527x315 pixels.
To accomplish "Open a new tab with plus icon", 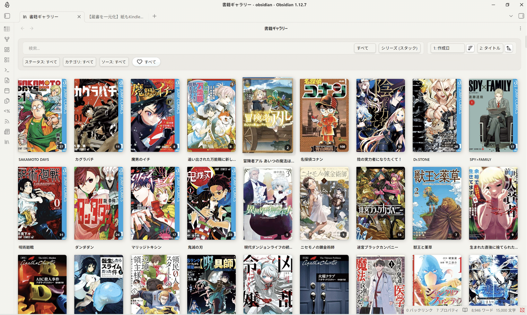I will coord(154,16).
